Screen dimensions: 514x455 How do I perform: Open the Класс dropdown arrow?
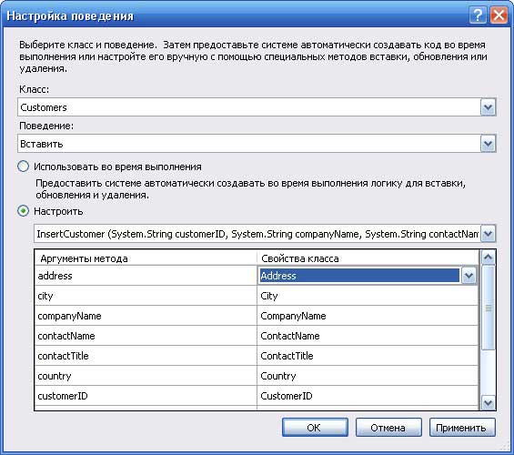[x=489, y=107]
